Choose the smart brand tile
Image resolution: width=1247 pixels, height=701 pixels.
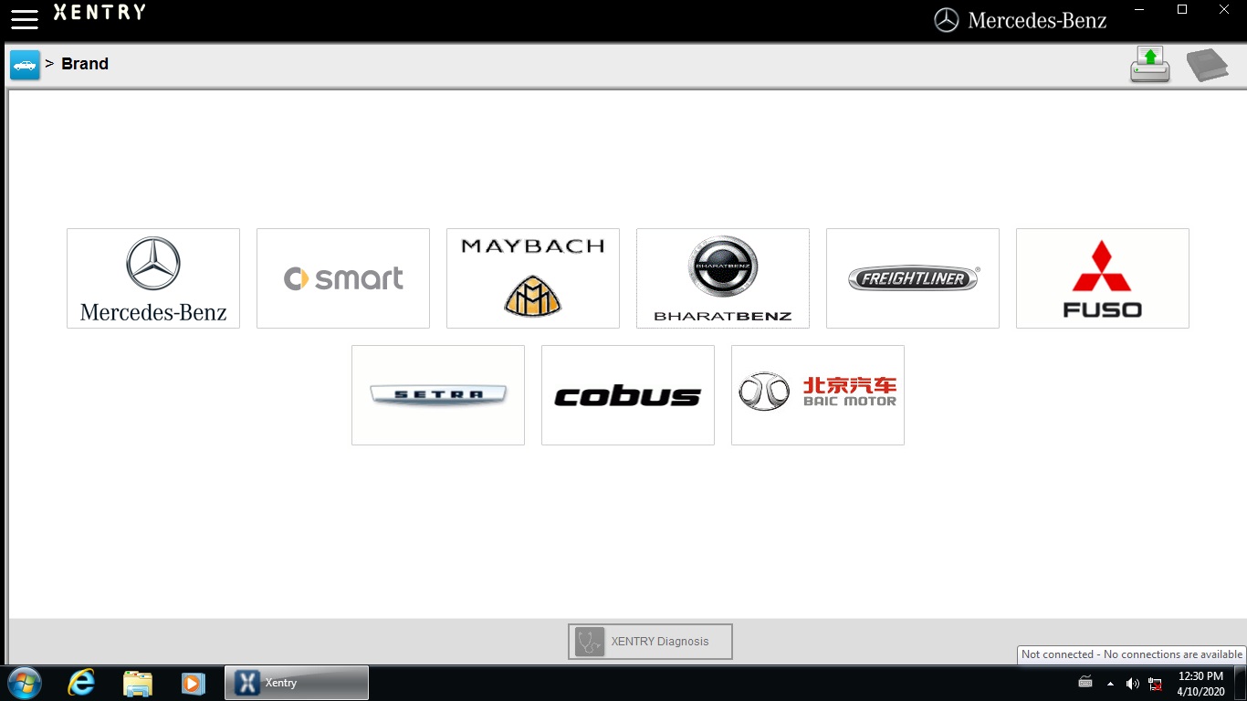343,278
